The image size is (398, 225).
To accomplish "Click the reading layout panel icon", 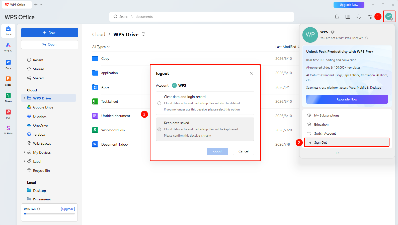I will pyautogui.click(x=348, y=17).
